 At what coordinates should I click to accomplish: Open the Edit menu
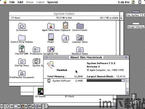(20, 2)
